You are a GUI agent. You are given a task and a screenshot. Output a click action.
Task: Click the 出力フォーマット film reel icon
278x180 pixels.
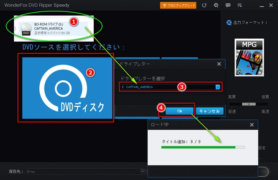click(x=228, y=23)
